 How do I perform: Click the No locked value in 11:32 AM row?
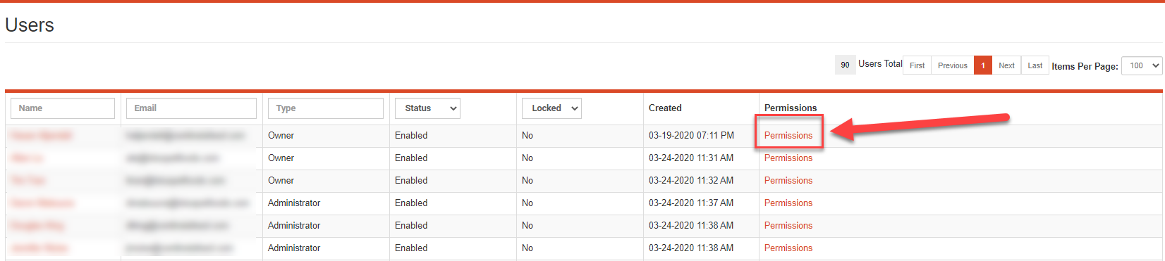click(527, 181)
